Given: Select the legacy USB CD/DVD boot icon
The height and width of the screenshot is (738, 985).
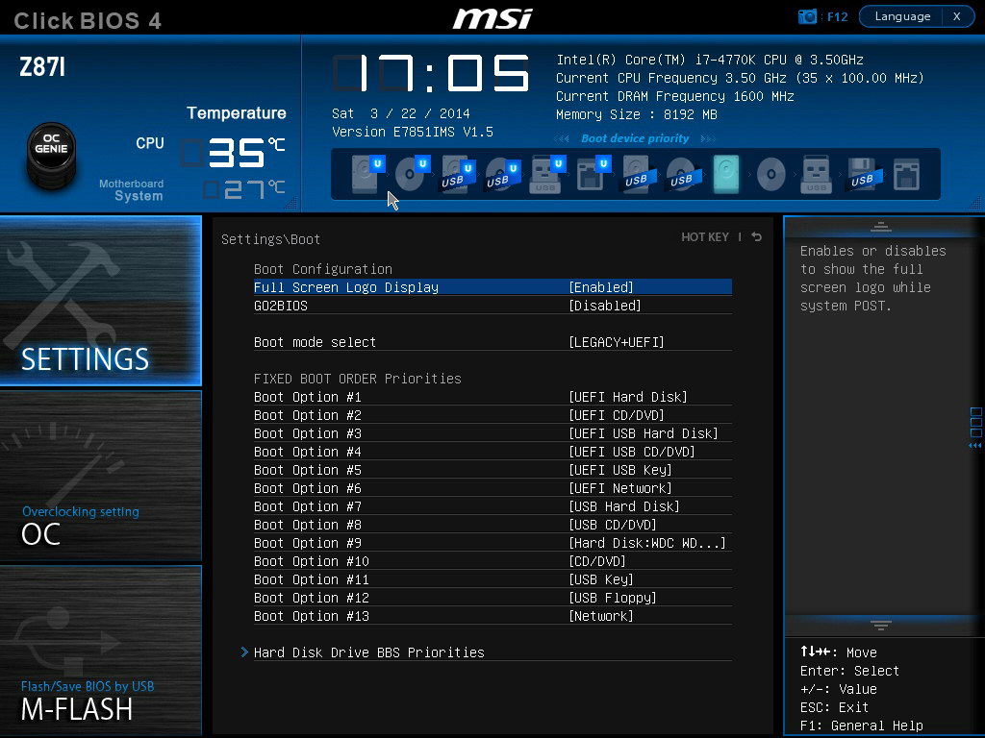Looking at the screenshot, I should click(684, 174).
